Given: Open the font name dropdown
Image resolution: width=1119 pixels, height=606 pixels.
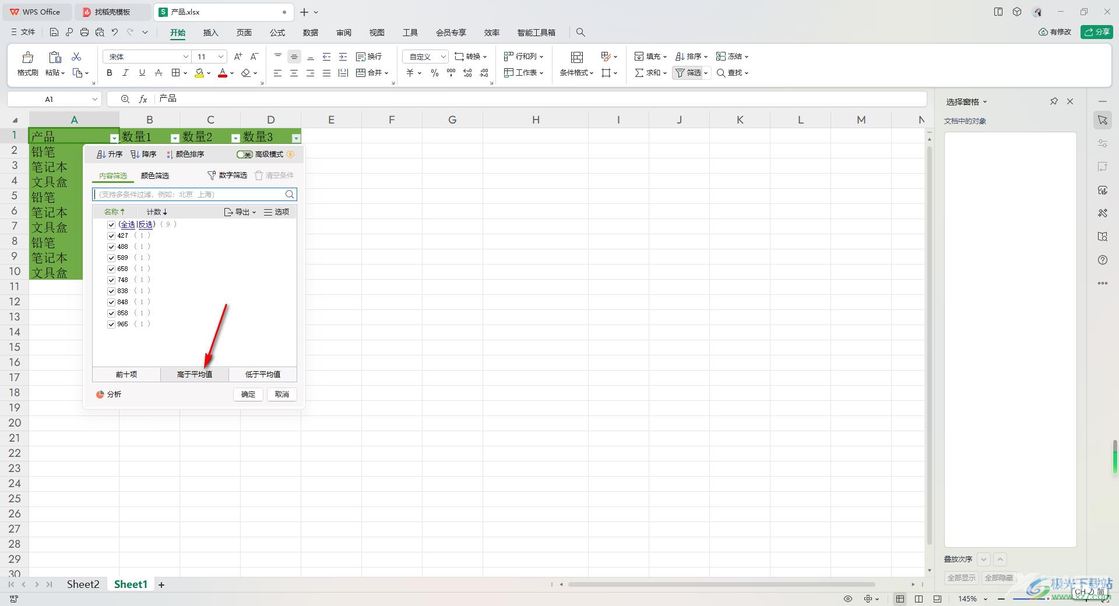Looking at the screenshot, I should [x=185, y=57].
